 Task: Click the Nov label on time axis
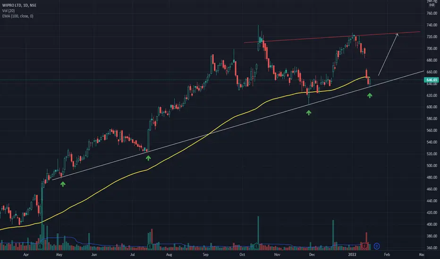pyautogui.click(x=277, y=254)
